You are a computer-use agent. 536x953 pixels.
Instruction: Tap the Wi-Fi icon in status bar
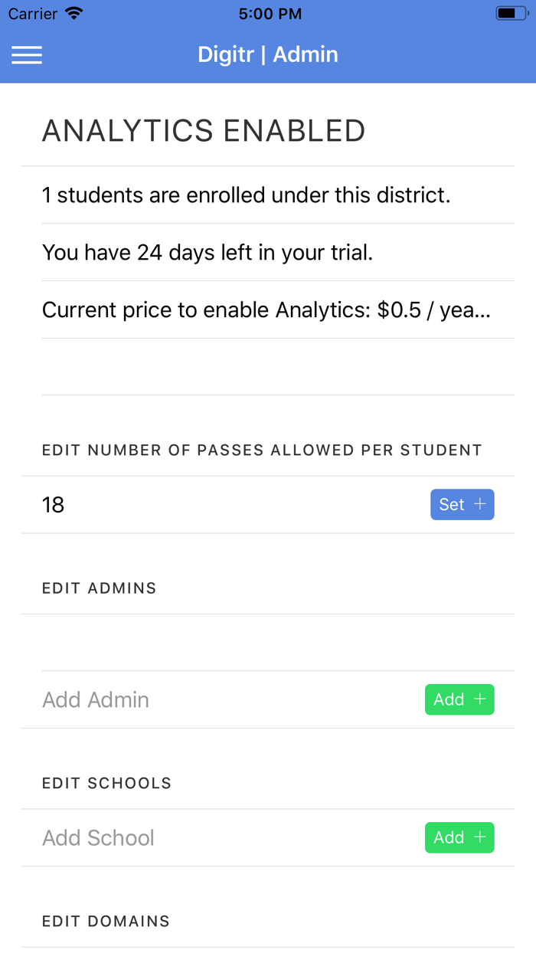tap(74, 14)
